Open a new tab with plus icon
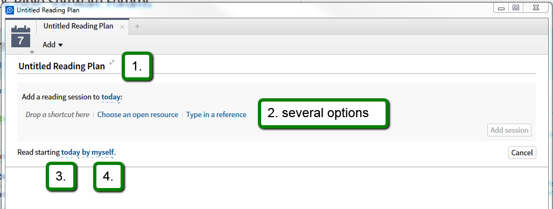Screen dimensions: 553x209 point(137,26)
